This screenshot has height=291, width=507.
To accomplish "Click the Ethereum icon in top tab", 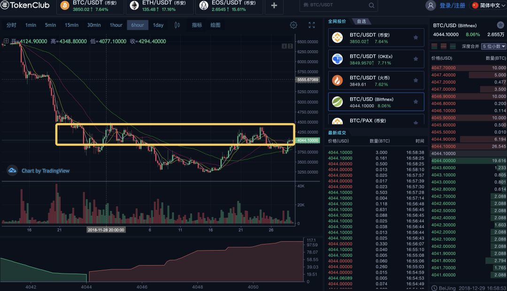I will point(134,6).
